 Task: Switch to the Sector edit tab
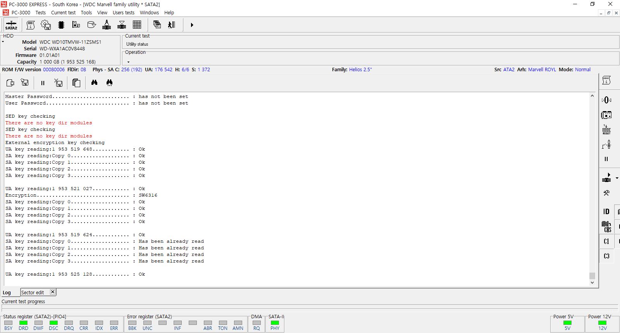click(33, 292)
